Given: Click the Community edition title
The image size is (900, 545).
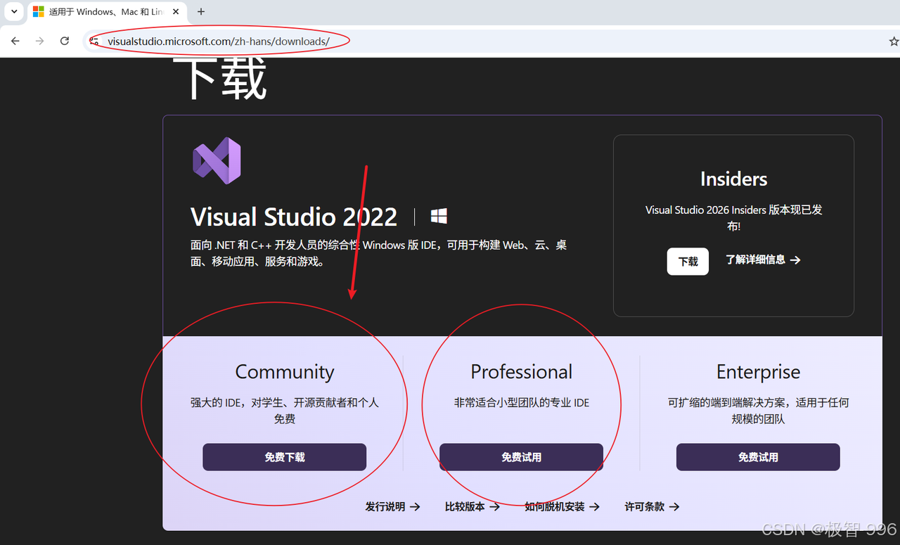Looking at the screenshot, I should pyautogui.click(x=285, y=371).
